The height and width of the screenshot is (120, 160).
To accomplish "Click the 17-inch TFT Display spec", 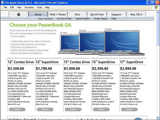I will pos(130,73).
